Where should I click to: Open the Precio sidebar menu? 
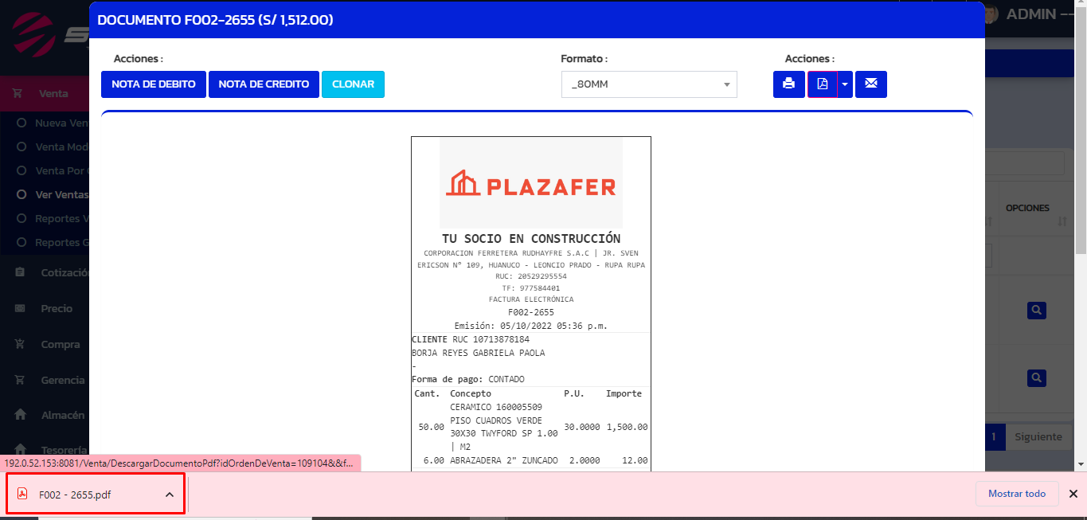tap(57, 308)
